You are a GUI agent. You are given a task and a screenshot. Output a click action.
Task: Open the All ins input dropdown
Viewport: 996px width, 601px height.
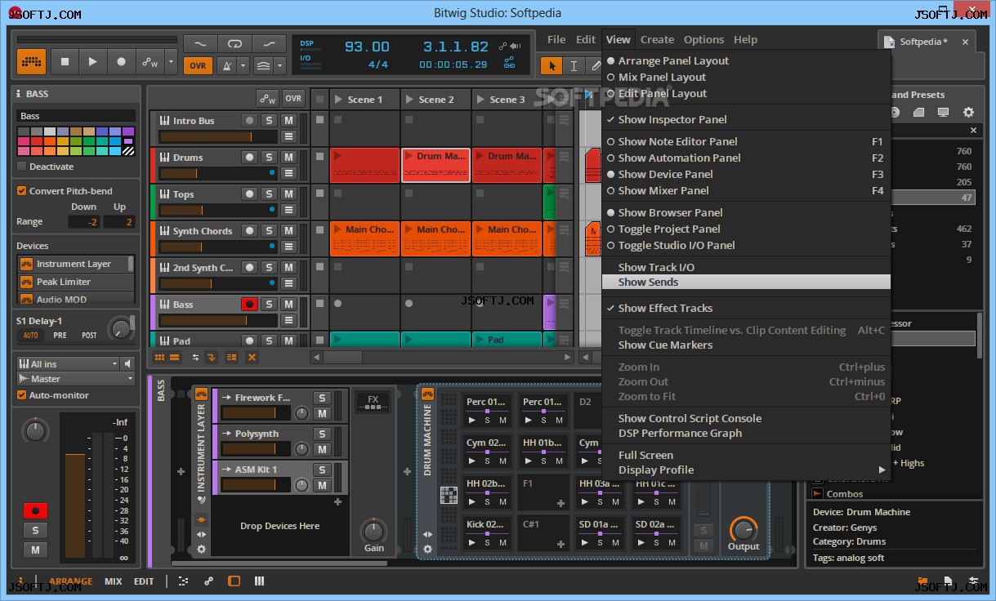(x=68, y=364)
